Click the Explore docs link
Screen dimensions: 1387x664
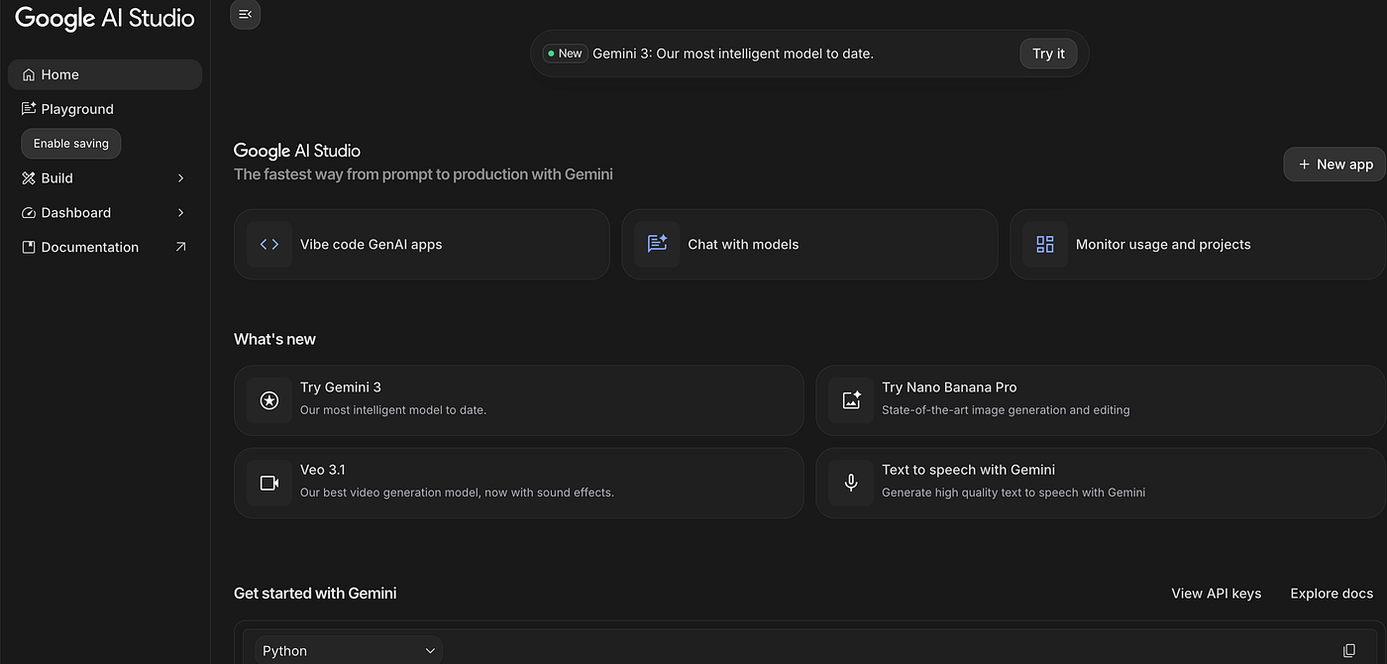coord(1331,594)
